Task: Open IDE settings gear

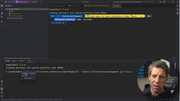Action: (164, 2)
